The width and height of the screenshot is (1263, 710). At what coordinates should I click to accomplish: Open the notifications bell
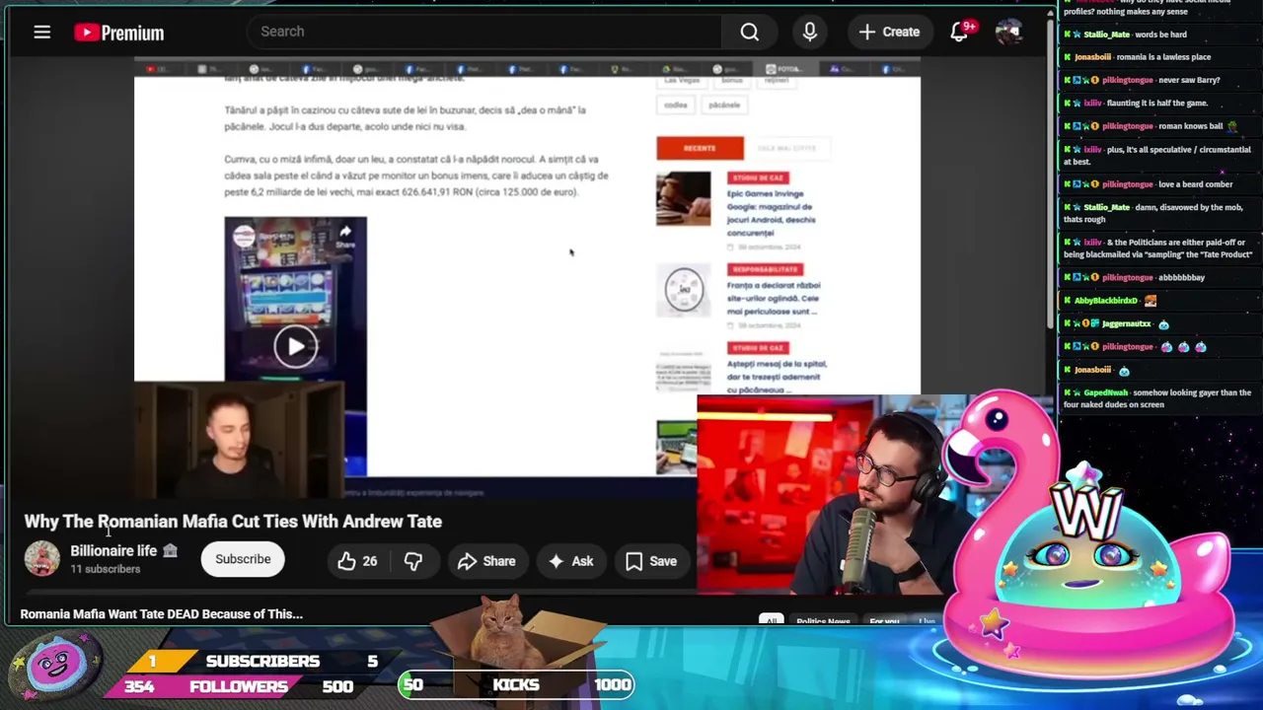point(959,32)
